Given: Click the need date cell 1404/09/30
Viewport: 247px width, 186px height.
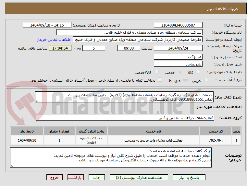Looking at the screenshot, I should [27, 140].
